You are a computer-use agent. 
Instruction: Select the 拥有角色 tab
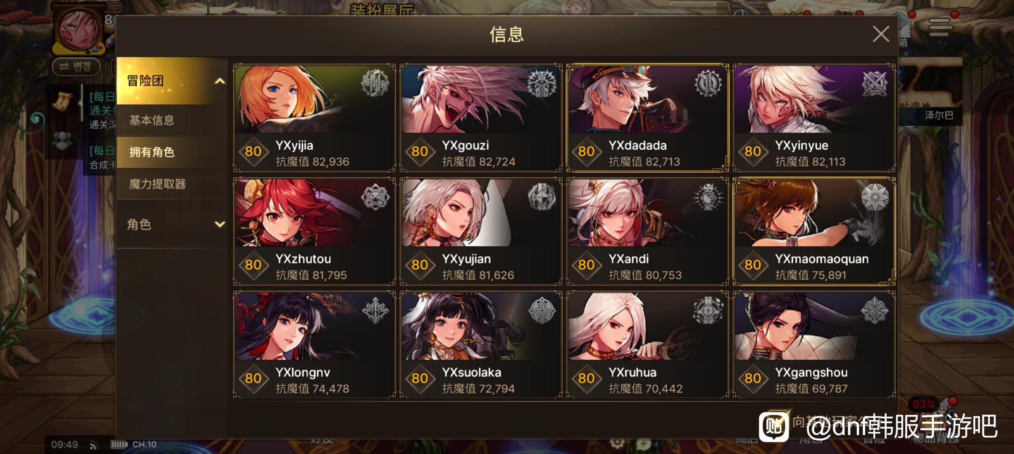pyautogui.click(x=172, y=152)
